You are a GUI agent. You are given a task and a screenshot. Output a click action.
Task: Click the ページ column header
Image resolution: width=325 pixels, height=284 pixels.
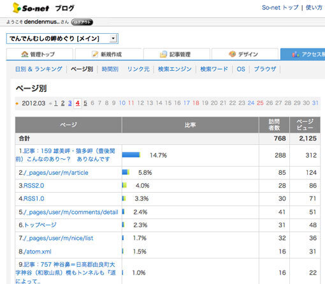click(68, 125)
